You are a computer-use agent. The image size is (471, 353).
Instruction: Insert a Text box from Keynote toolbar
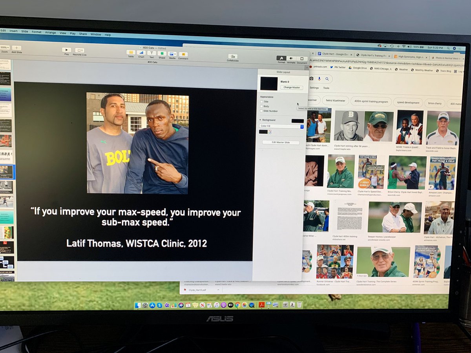click(x=152, y=53)
